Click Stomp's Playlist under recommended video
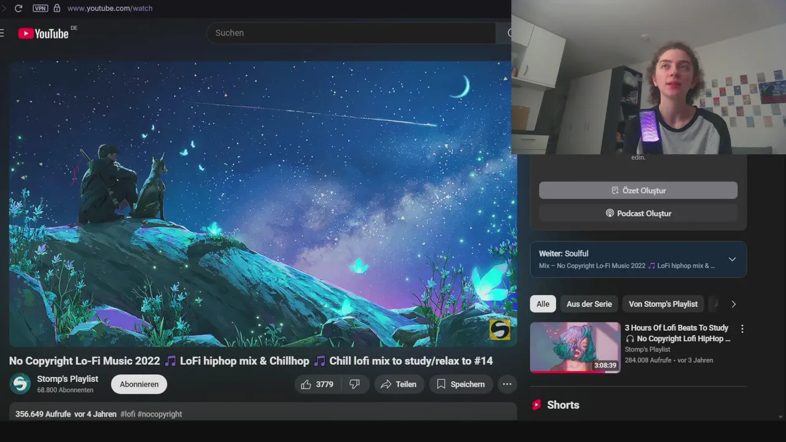The height and width of the screenshot is (442, 786). tap(647, 349)
